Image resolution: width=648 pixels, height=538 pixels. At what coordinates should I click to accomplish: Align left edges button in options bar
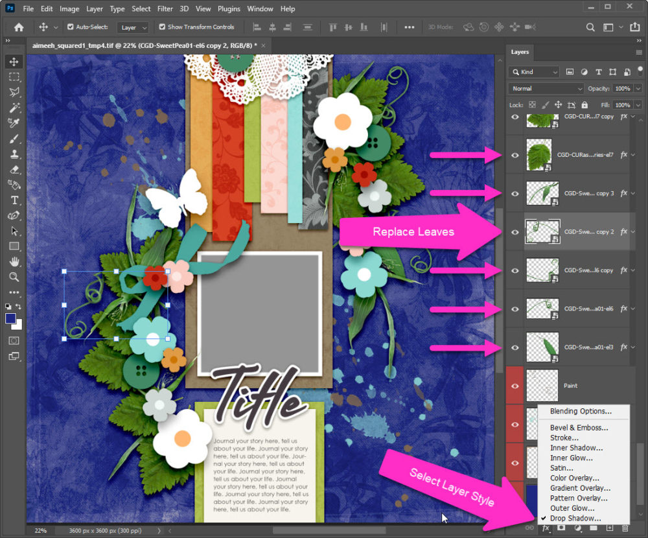tap(257, 27)
